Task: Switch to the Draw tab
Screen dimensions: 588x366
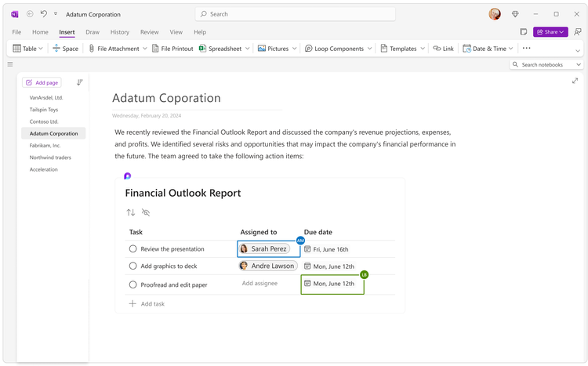Action: click(x=93, y=32)
